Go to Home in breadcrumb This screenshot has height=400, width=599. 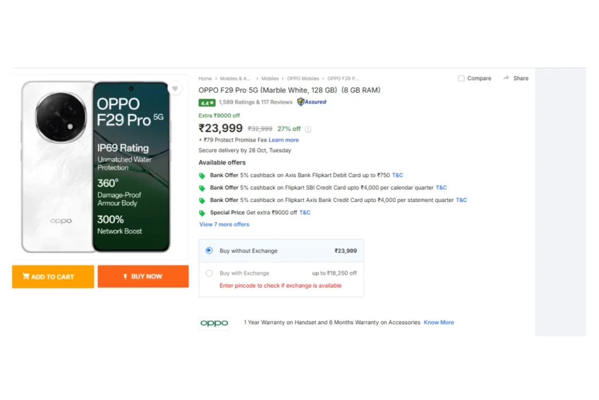205,78
